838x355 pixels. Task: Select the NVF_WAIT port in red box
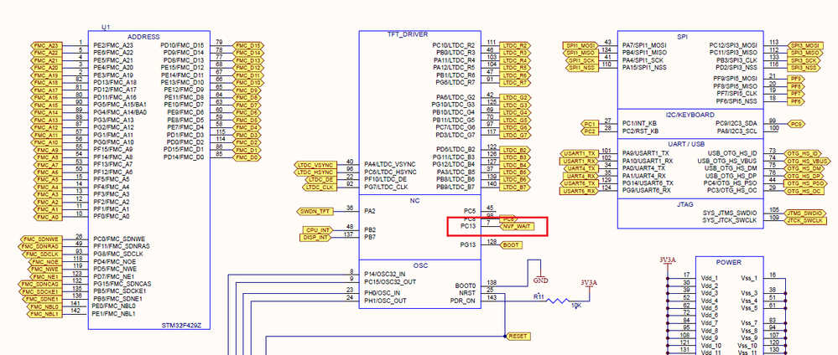[x=517, y=226]
